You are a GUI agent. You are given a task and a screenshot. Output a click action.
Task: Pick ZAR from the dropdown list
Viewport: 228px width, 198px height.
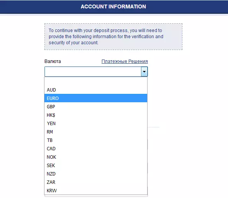coord(96,182)
